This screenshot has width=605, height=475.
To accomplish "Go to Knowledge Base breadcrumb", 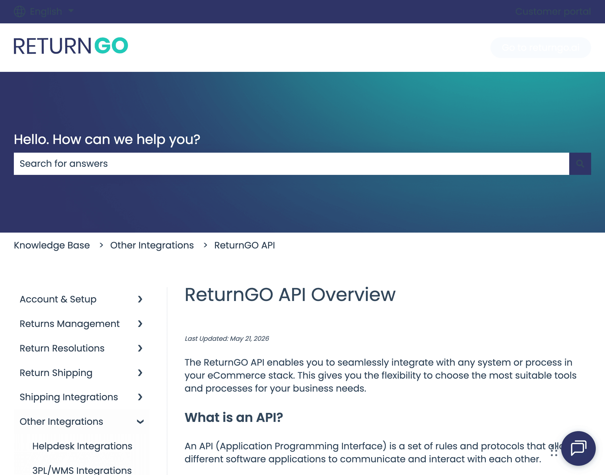I will pyautogui.click(x=52, y=245).
